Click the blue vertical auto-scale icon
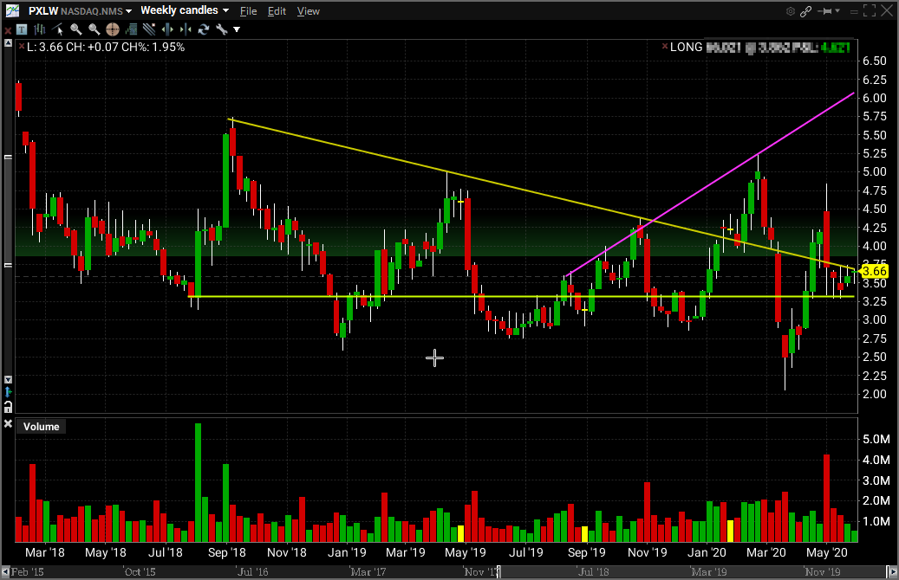The width and height of the screenshot is (899, 580). pyautogui.click(x=8, y=392)
